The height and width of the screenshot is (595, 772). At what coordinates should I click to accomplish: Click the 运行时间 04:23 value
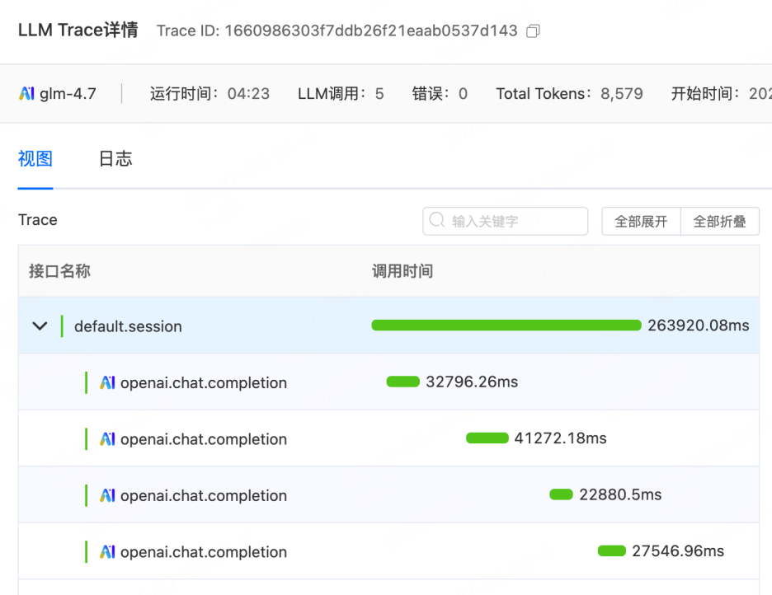[x=248, y=93]
